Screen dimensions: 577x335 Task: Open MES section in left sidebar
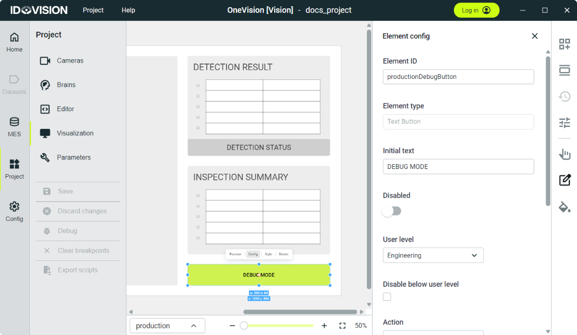coord(14,127)
